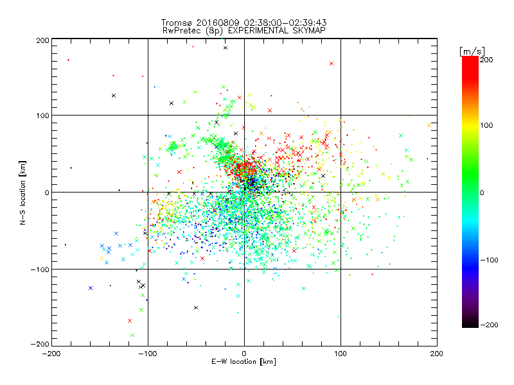Click the y-axis tick label '-200'
The image size is (514, 385).
[40, 344]
